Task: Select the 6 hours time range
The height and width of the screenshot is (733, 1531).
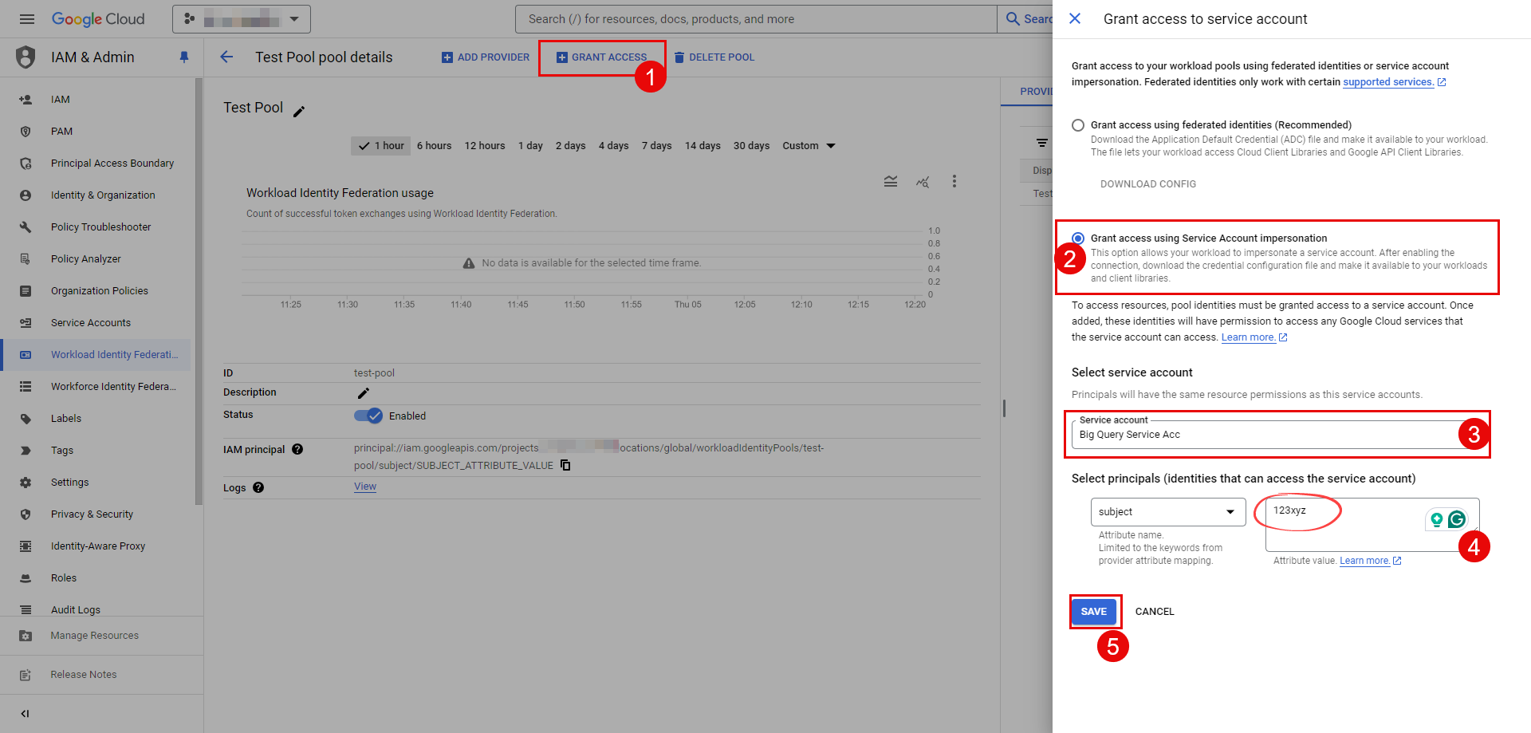Action: click(x=434, y=146)
